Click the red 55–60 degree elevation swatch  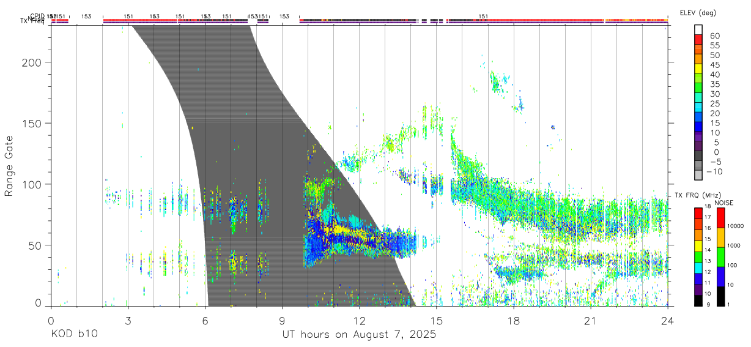pos(698,40)
